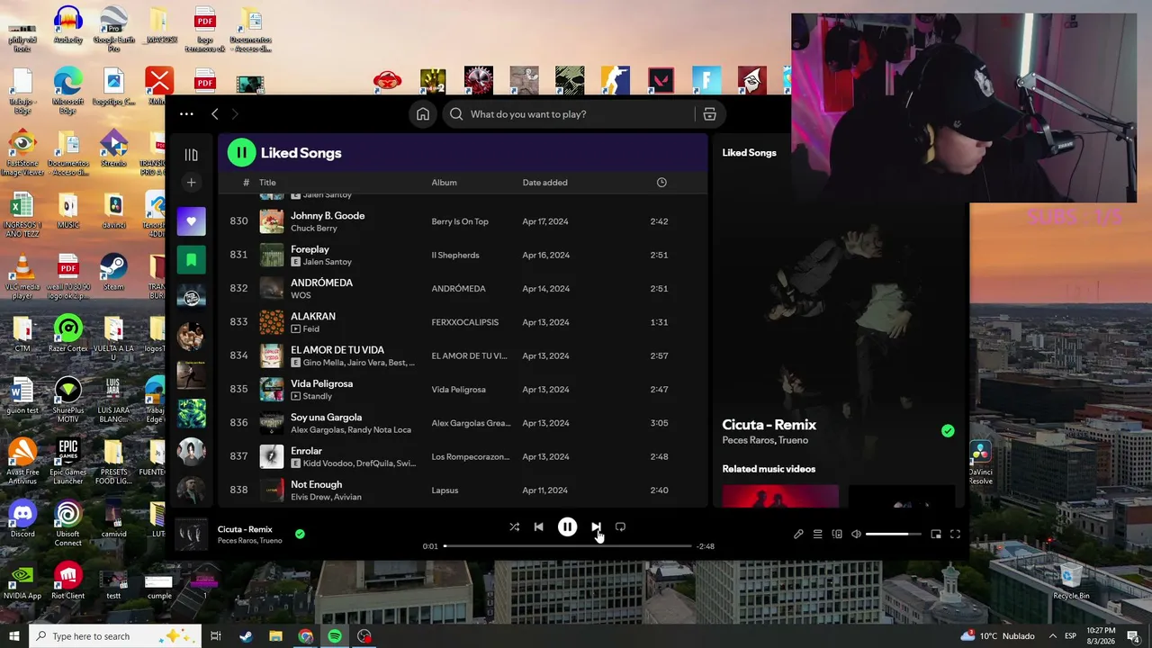Open the notification center icon
The width and height of the screenshot is (1152, 648).
tap(1133, 636)
